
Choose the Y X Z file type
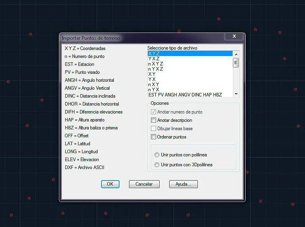[190, 59]
